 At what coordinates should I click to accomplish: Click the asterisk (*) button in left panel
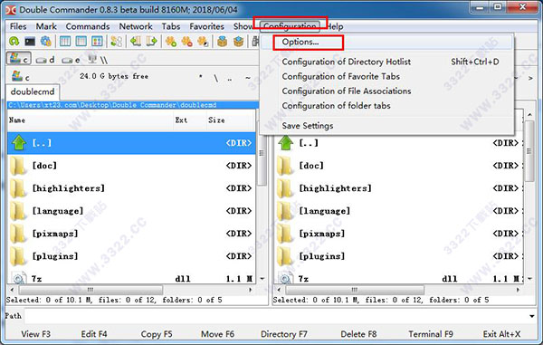[201, 77]
